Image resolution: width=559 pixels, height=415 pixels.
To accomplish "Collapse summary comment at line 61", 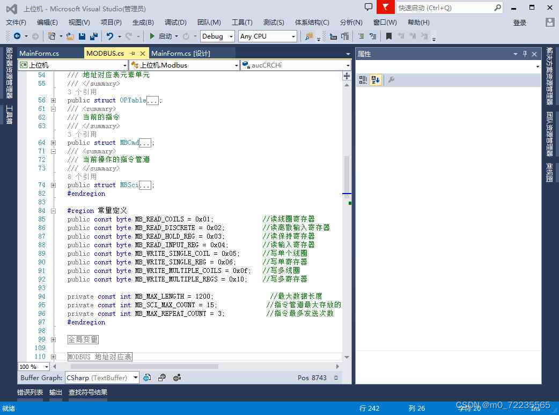I will tap(53, 109).
